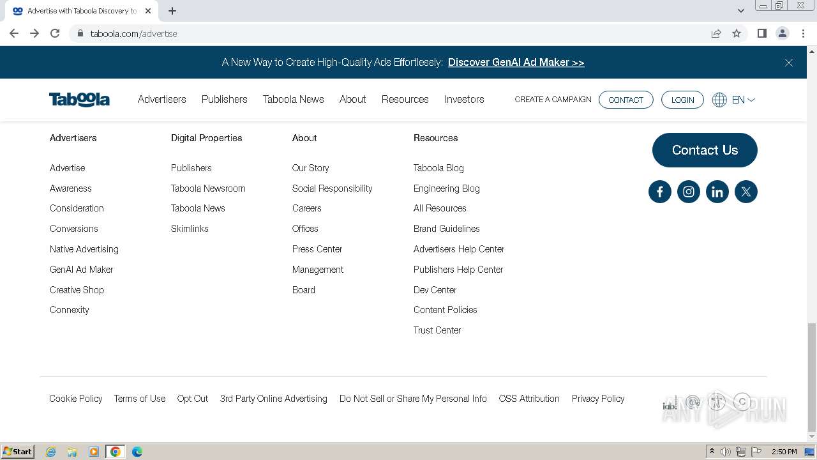This screenshot has height=460, width=817.
Task: Open the Chrome profile menu
Action: 782,33
